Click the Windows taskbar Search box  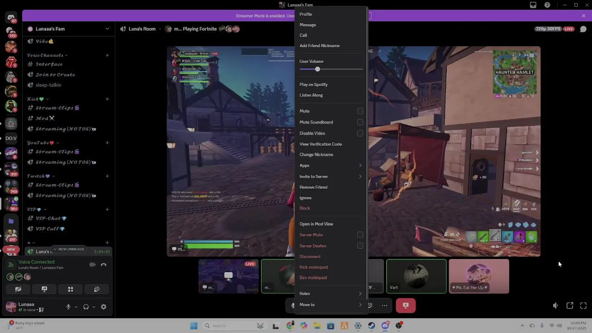tap(234, 326)
